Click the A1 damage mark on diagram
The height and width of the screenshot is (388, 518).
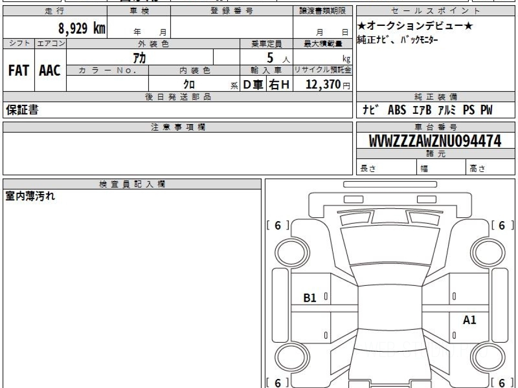point(469,320)
